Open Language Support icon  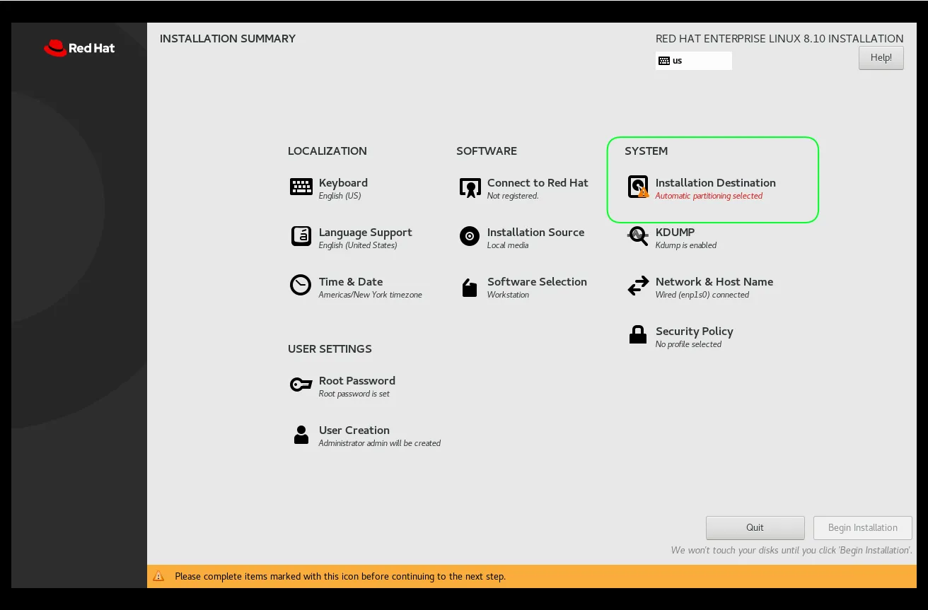301,236
